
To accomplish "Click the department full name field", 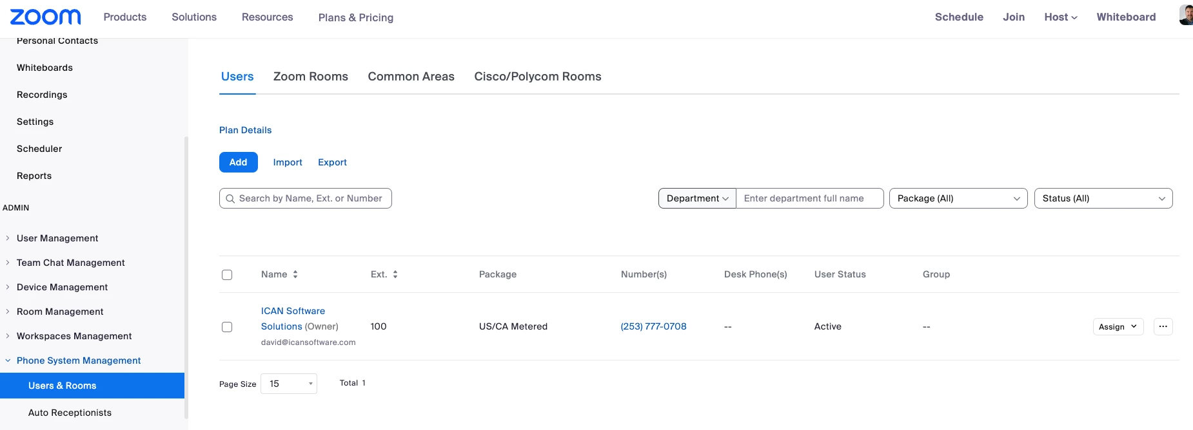I will click(x=809, y=198).
